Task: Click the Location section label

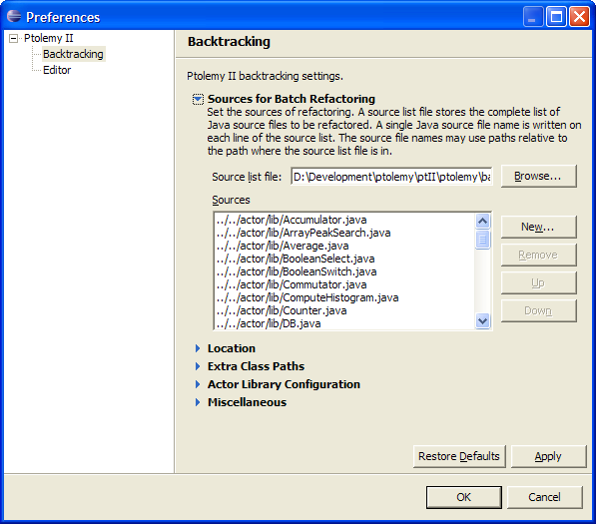Action: (231, 348)
